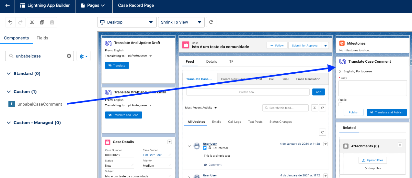Screen dimensions: 412x178
Task: Click the Case record icon in header
Action: click(x=186, y=45)
